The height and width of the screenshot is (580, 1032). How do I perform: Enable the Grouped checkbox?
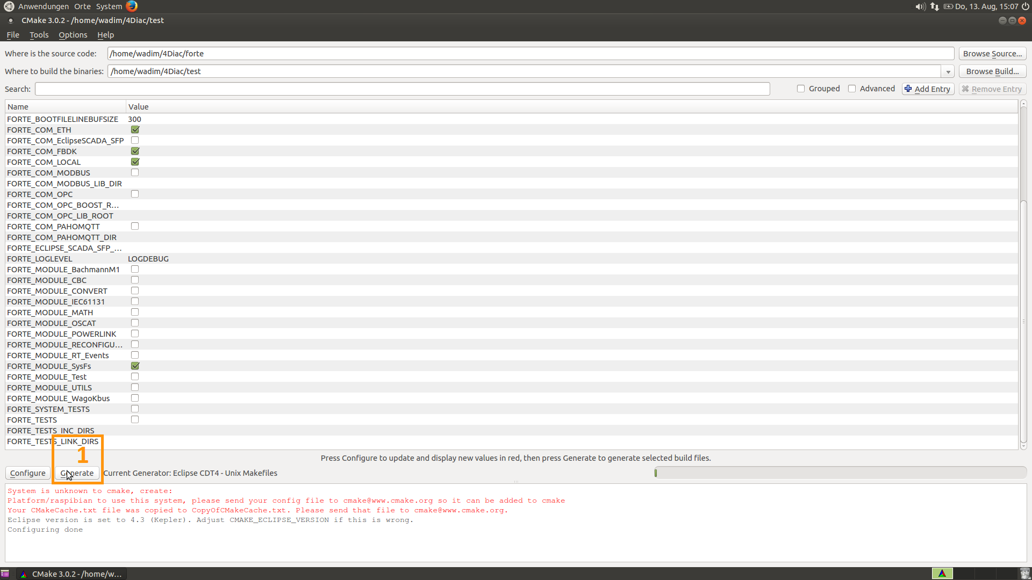pos(801,89)
